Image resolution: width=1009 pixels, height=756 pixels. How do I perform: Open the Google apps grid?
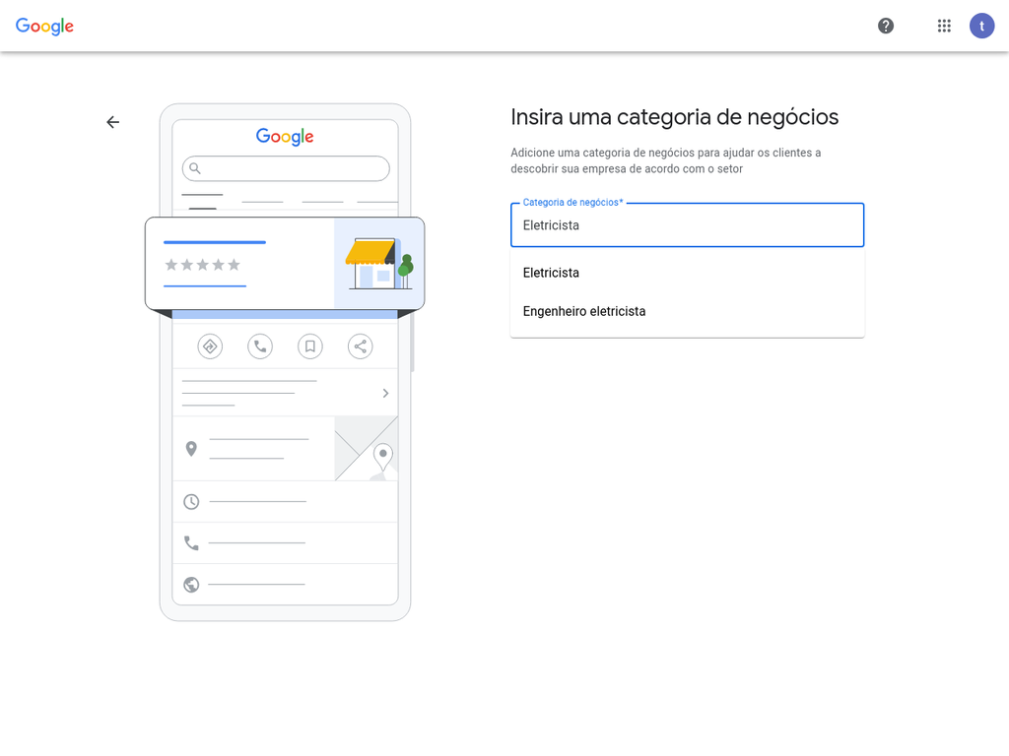(x=944, y=26)
